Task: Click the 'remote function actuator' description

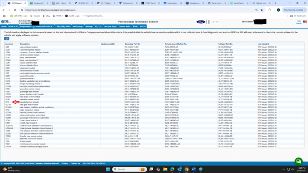Action: click(x=30, y=102)
